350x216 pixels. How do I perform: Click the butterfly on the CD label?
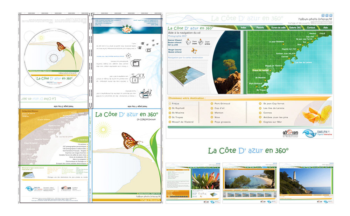(x=61, y=47)
